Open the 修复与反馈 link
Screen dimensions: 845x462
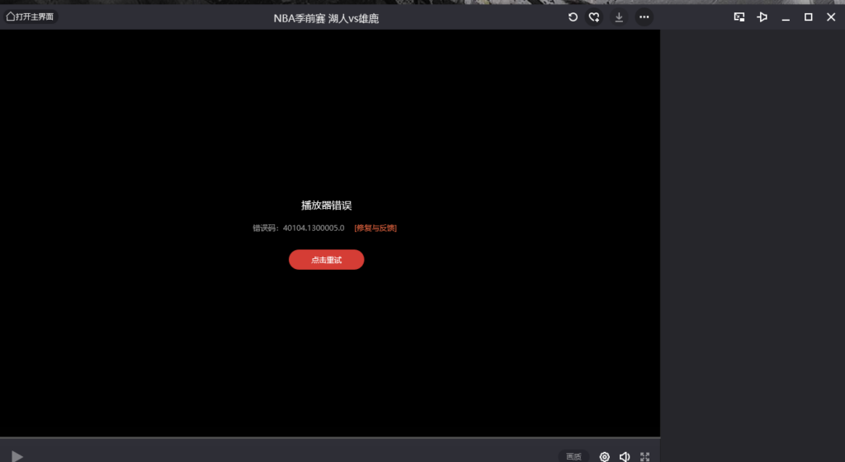pos(375,228)
